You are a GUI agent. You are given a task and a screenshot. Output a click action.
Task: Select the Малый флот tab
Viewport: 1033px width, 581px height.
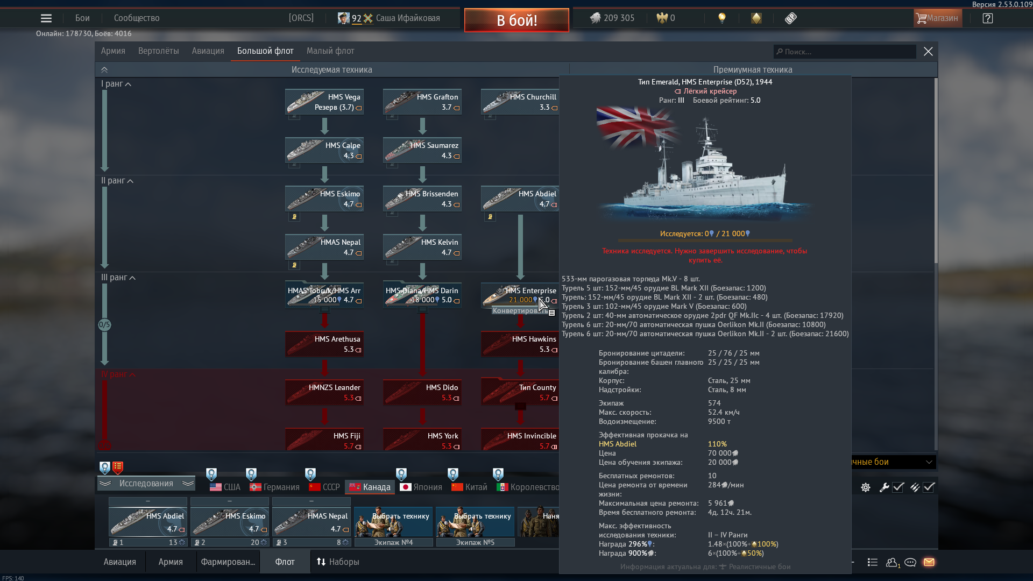click(x=330, y=51)
